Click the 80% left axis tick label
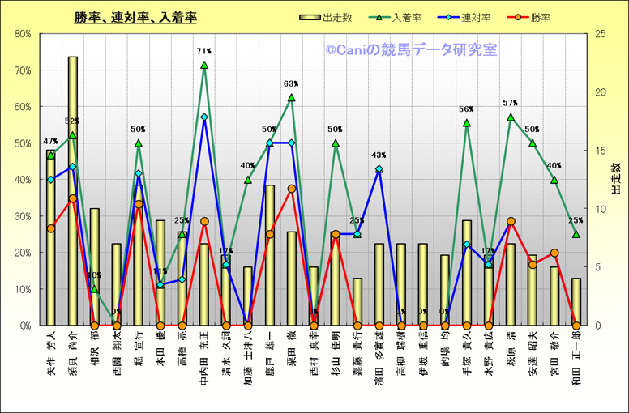This screenshot has height=413, width=629. tap(22, 34)
